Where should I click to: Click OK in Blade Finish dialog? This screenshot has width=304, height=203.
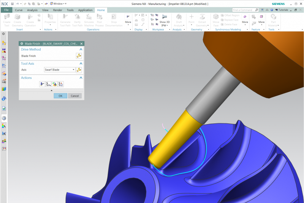60,96
